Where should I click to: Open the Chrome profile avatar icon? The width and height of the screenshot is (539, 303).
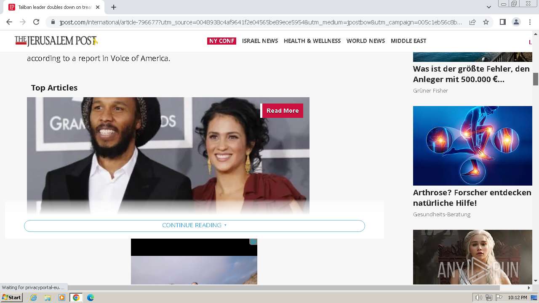516,22
